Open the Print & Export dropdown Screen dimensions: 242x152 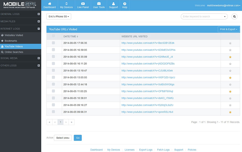click(228, 29)
